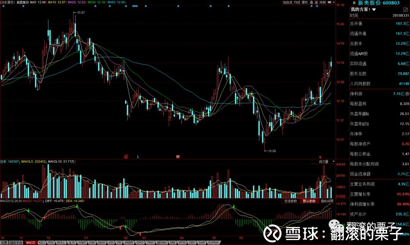Select the OBV indicator
This screenshot has height=245, width=410.
coord(192,242)
